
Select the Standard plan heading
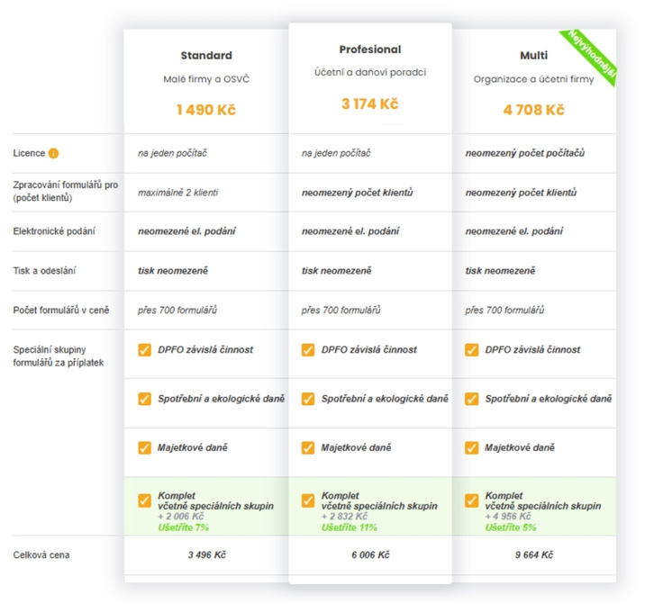[x=205, y=55]
